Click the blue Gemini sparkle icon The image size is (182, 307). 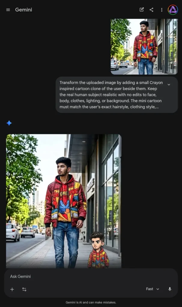9,123
